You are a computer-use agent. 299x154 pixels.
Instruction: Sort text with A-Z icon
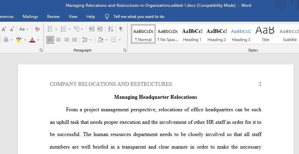click(111, 29)
